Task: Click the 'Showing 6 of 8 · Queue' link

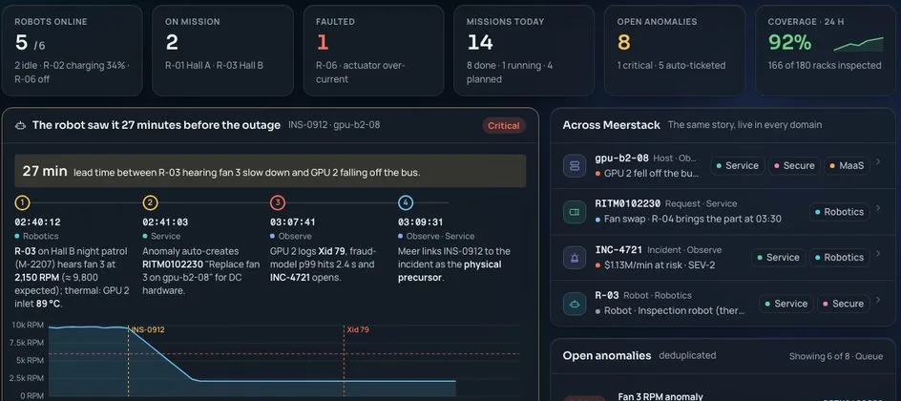Action: (x=835, y=356)
